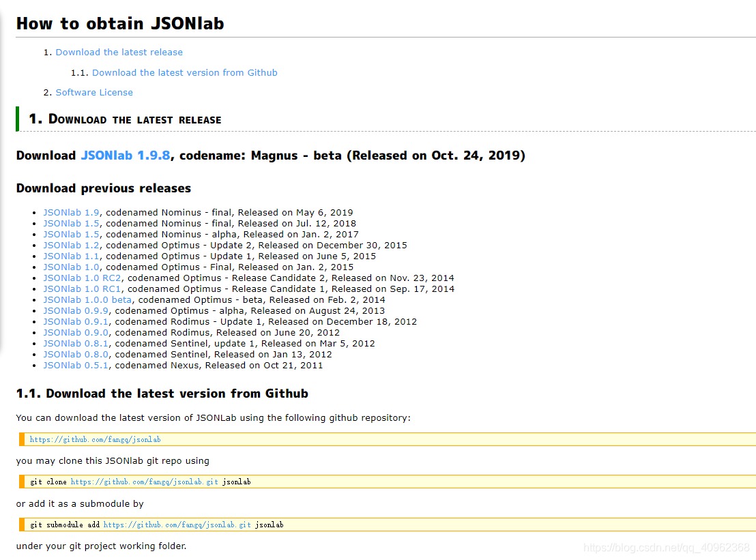Click the 'Download previous releases' heading
756x560 pixels.
[104, 188]
